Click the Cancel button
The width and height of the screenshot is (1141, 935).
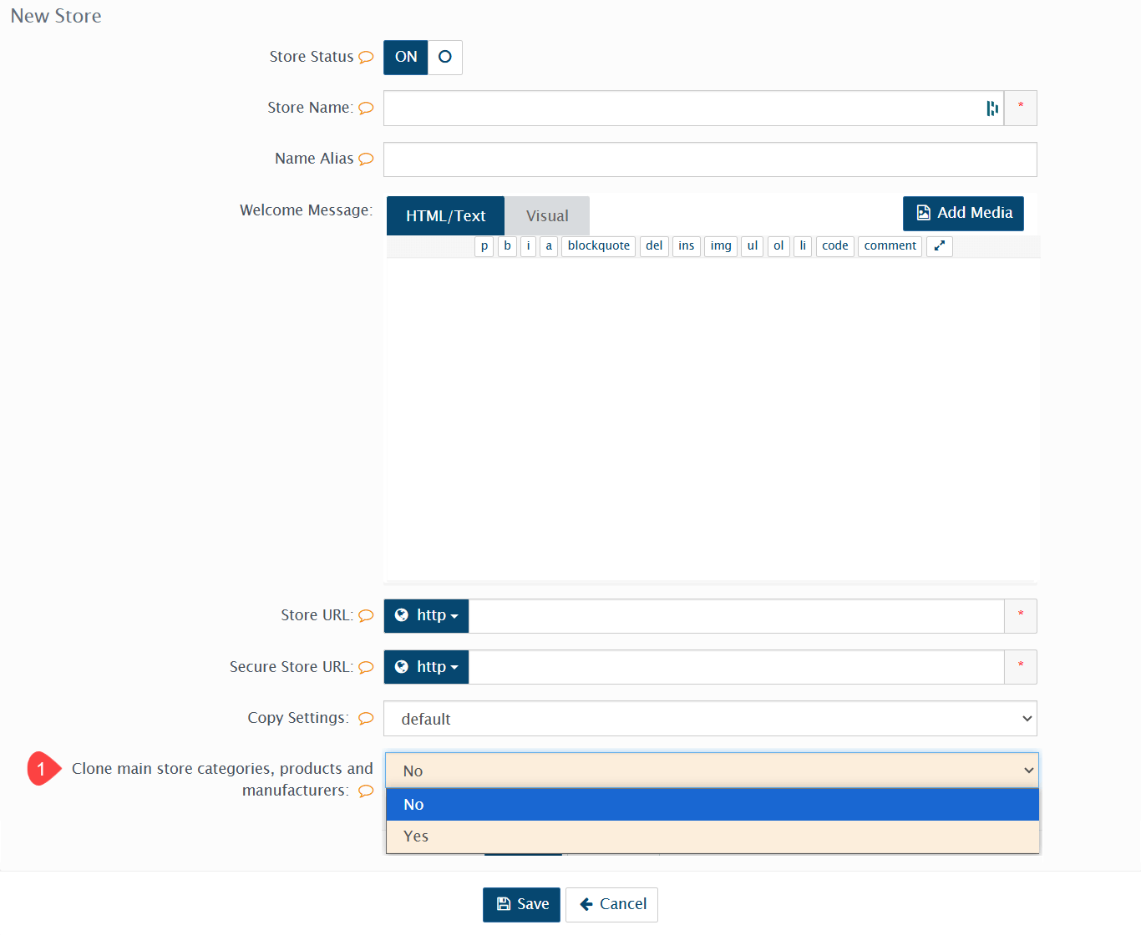click(x=611, y=905)
